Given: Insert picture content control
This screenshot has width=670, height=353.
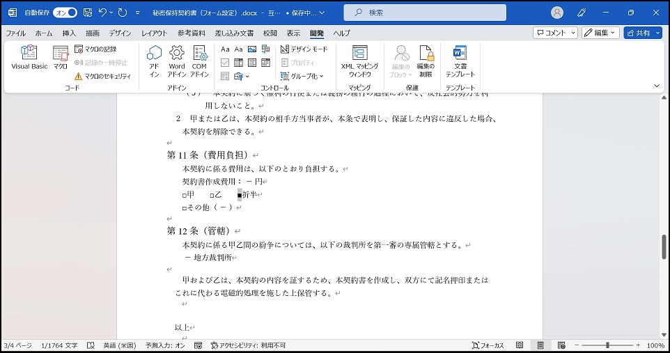Looking at the screenshot, I should 252,49.
